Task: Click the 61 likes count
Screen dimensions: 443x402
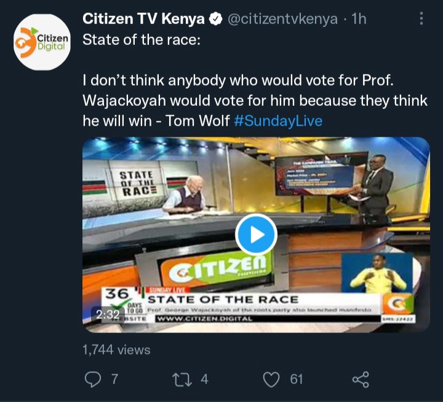Action: pos(297,379)
